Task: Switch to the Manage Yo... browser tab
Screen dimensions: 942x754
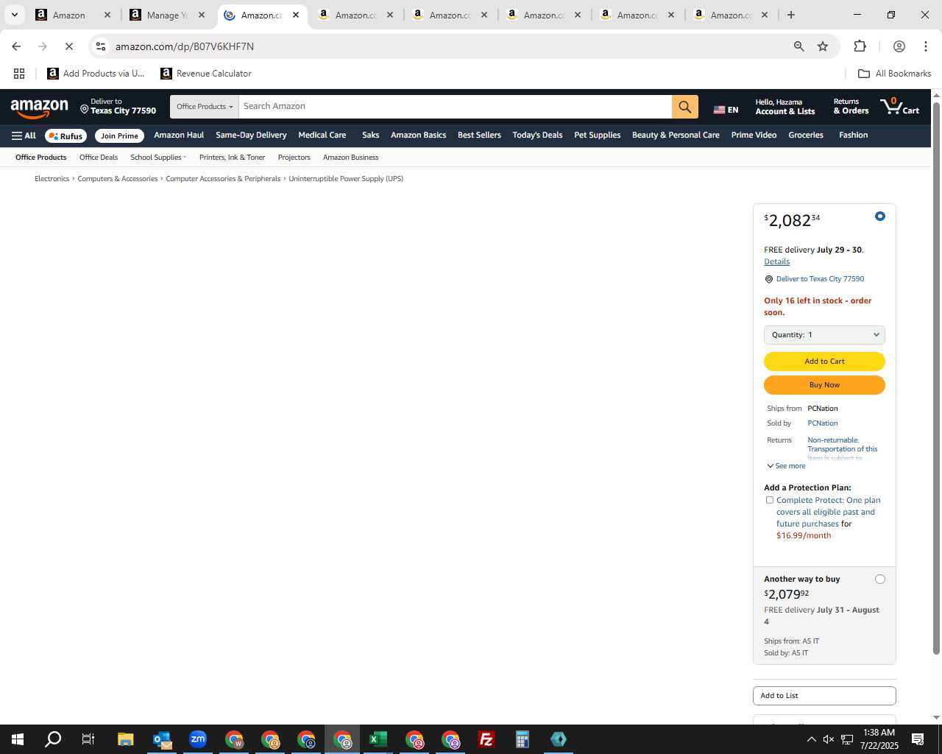Action: click(167, 15)
